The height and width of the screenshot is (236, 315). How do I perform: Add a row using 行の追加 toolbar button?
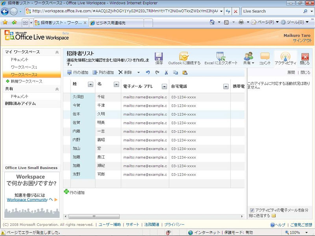coord(78,72)
